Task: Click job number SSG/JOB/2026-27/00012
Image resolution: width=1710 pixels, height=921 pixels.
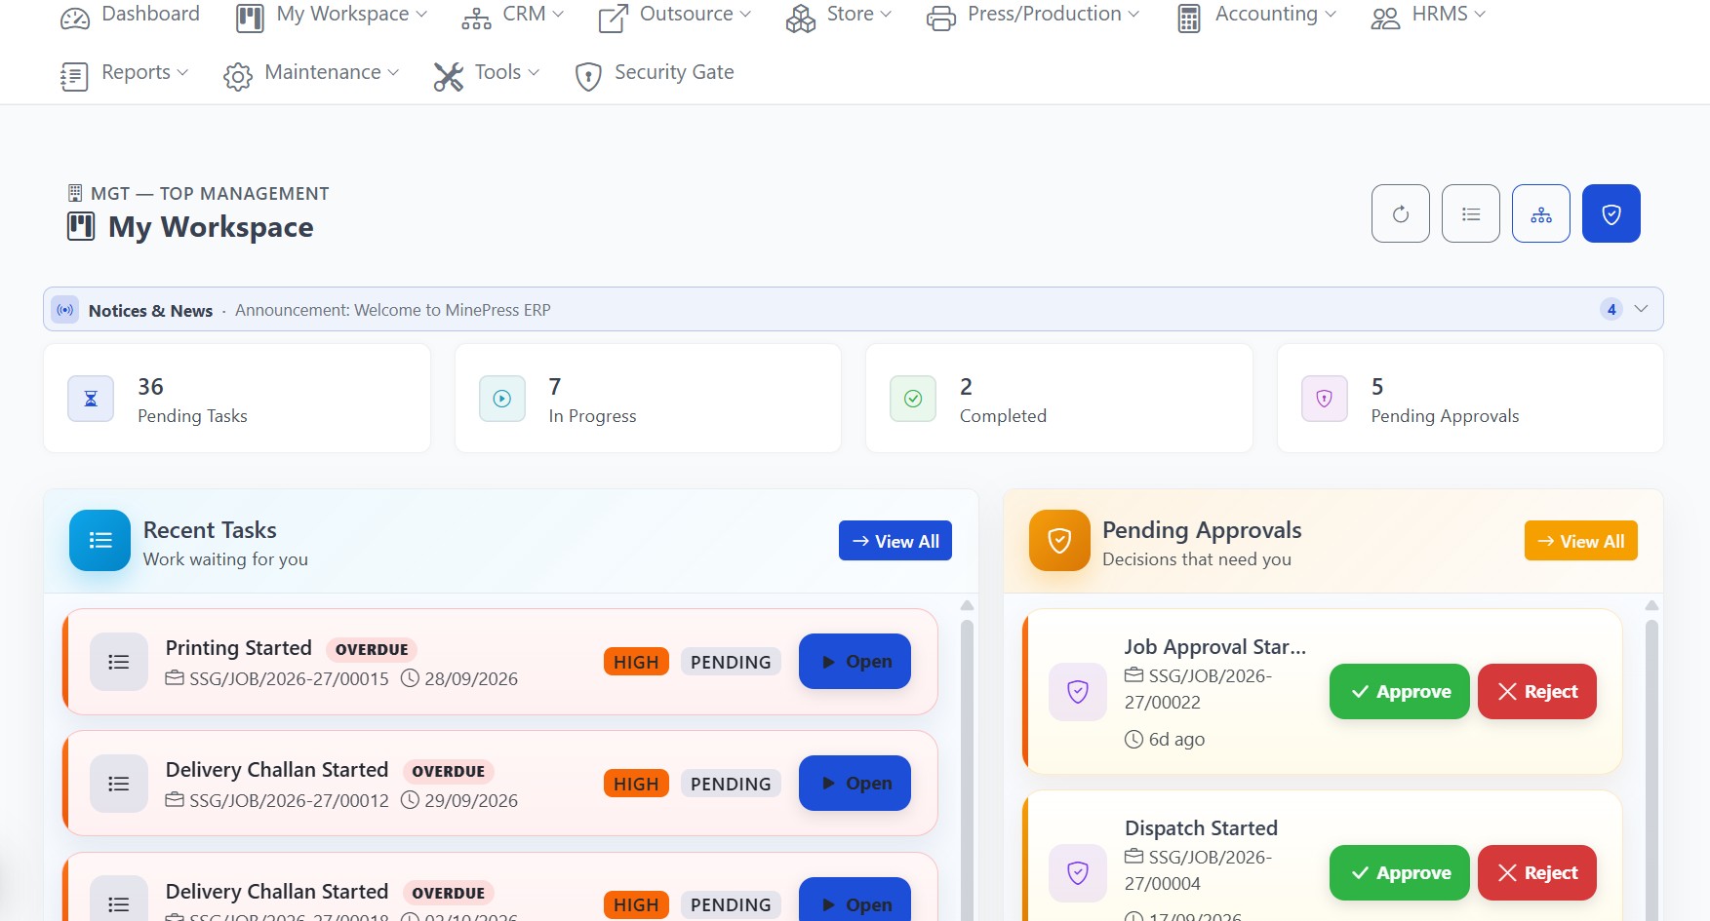Action: click(289, 801)
